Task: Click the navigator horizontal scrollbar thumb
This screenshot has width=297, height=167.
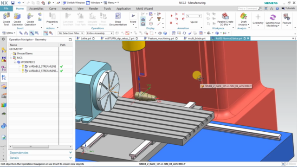Action: coord(31,147)
